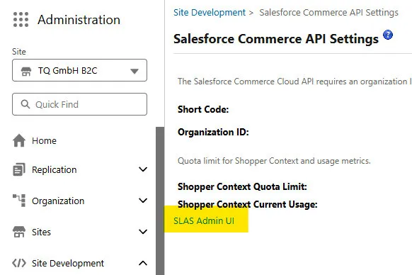Click the Site label above the selector
The height and width of the screenshot is (275, 412).
(x=19, y=52)
